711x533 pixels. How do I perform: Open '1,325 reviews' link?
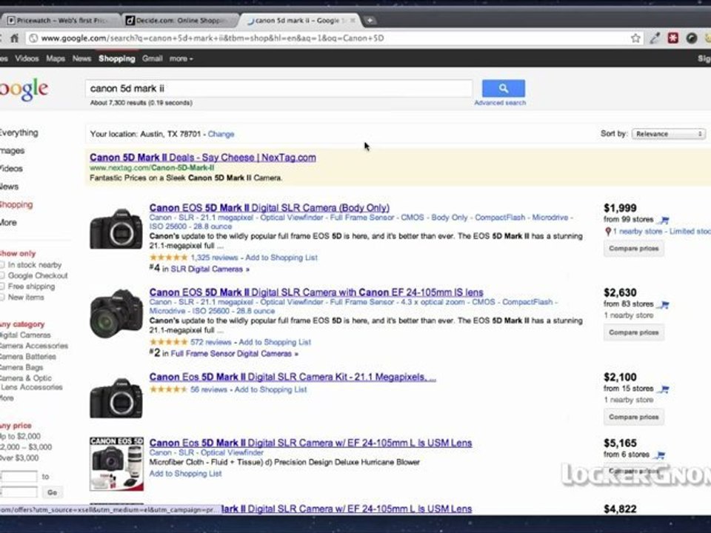214,258
